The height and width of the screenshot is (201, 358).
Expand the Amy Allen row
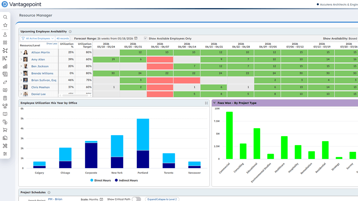coord(21,59)
